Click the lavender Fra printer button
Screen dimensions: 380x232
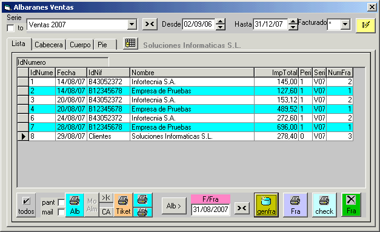click(295, 205)
